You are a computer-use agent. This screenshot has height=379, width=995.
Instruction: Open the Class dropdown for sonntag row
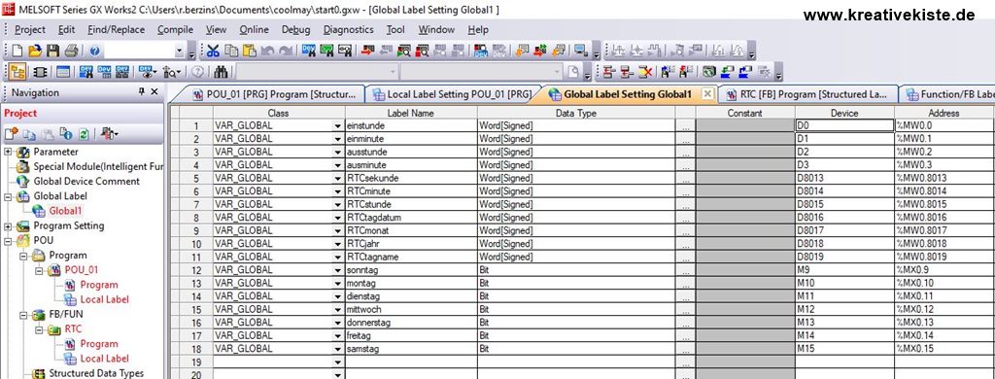click(x=337, y=270)
